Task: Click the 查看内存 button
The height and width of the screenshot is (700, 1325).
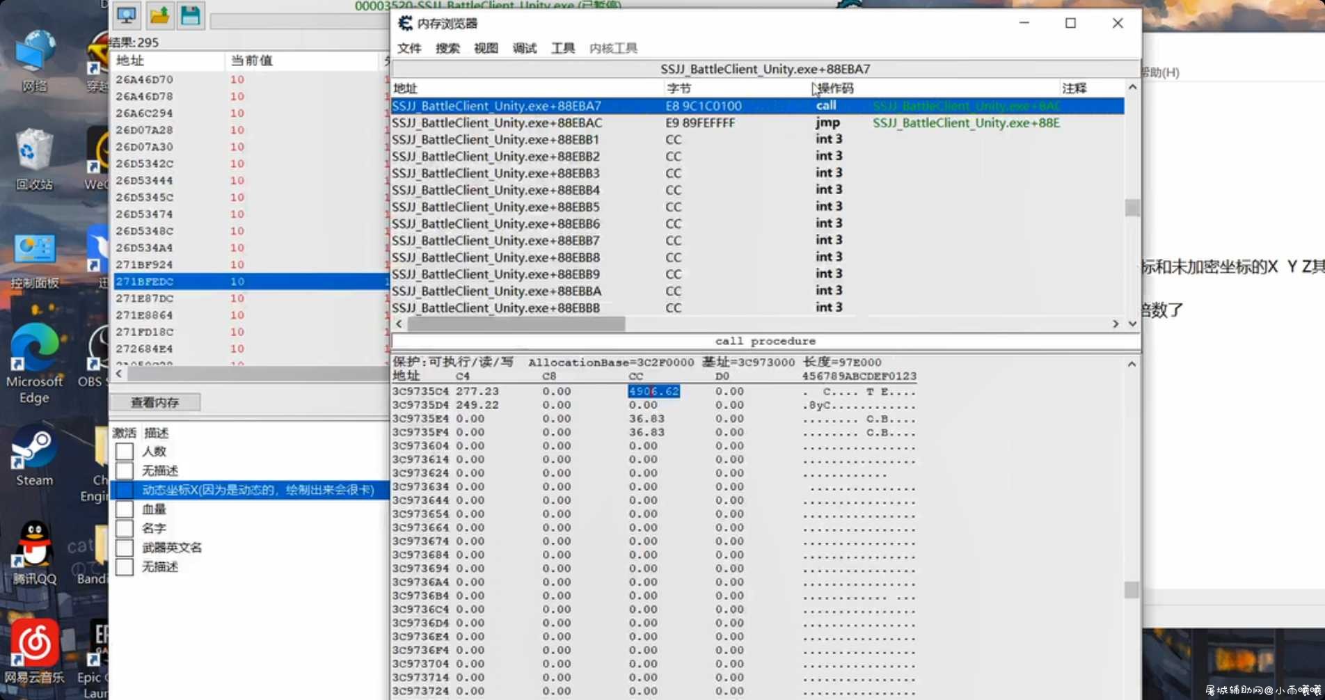Action: click(155, 402)
